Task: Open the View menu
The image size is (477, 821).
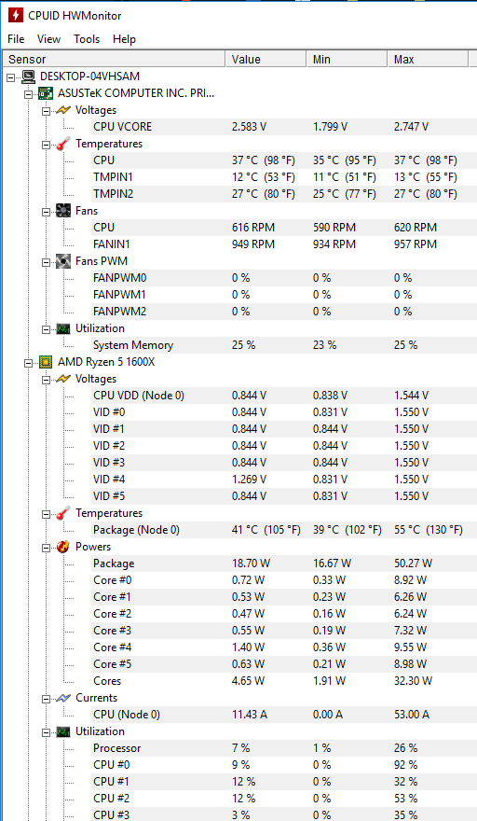Action: (48, 39)
